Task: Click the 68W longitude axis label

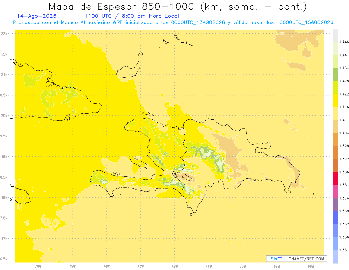Action: tap(311, 266)
